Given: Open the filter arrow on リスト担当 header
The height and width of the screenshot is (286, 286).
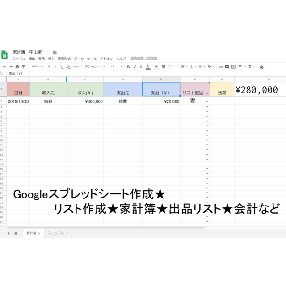Looking at the screenshot, I should [x=207, y=93].
